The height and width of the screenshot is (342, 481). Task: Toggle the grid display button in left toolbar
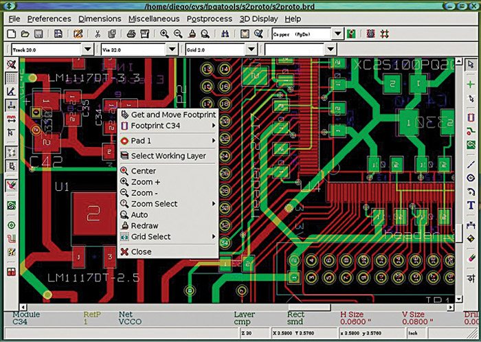click(x=11, y=77)
